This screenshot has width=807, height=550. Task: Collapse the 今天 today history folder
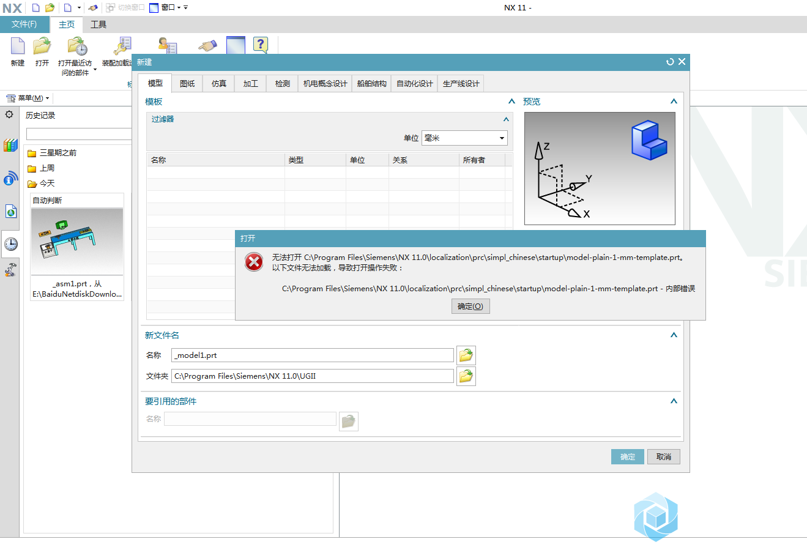41,184
